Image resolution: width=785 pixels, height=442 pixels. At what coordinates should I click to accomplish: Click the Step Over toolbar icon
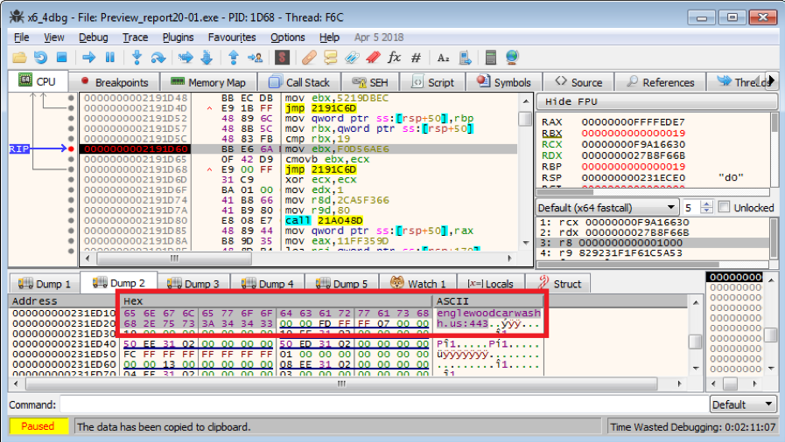(158, 58)
